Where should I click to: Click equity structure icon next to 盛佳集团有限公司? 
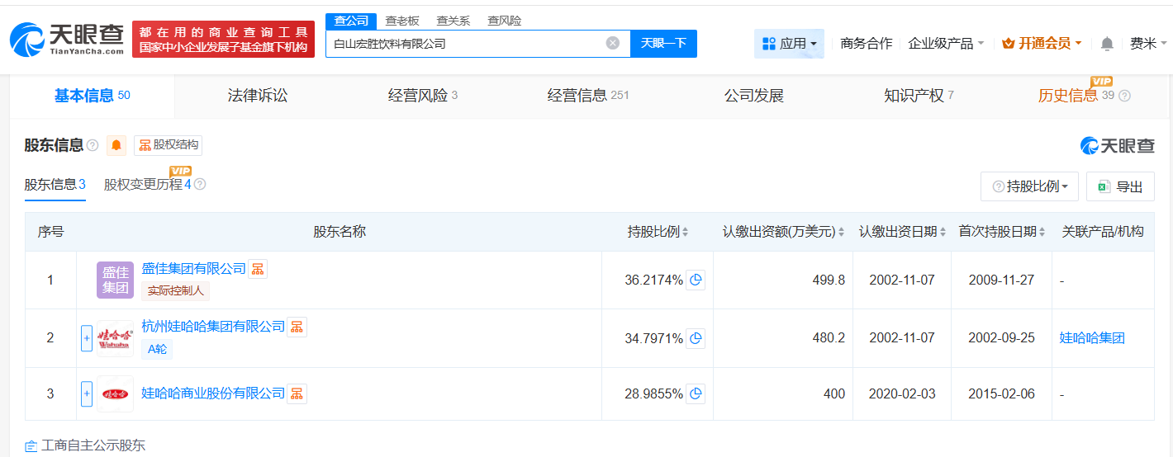click(x=258, y=269)
